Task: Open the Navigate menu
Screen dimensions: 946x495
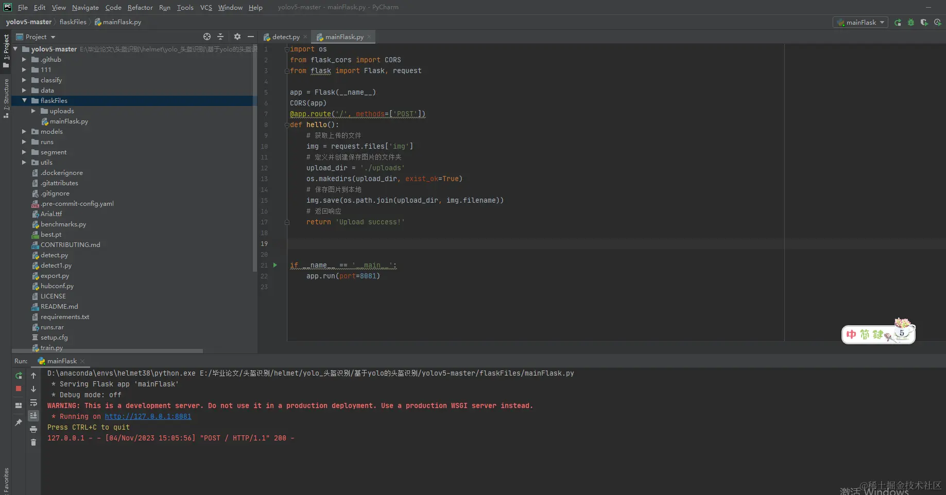Action: point(85,7)
